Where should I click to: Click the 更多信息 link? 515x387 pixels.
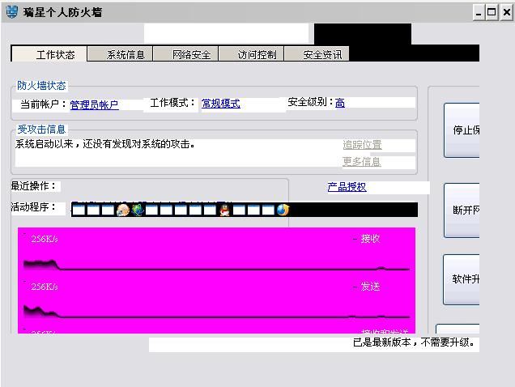coord(362,162)
